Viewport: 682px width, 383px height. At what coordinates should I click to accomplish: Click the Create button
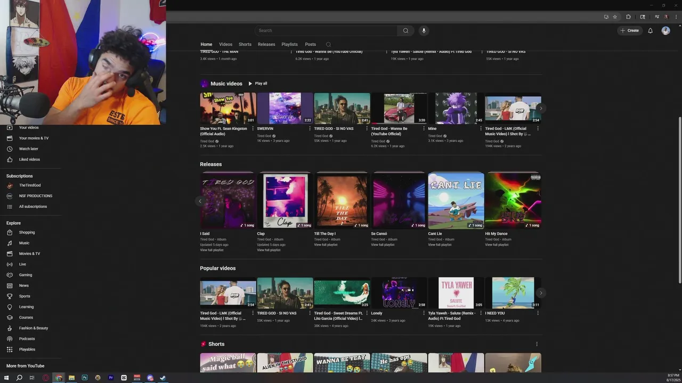(x=630, y=30)
